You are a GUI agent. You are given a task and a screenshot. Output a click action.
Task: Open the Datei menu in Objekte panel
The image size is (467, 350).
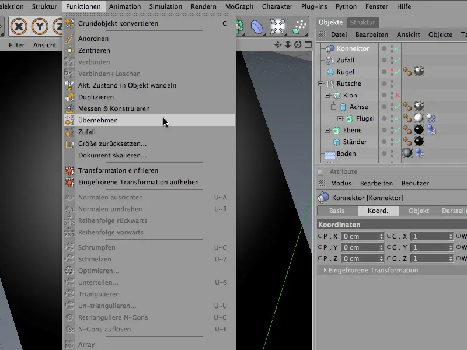point(339,34)
